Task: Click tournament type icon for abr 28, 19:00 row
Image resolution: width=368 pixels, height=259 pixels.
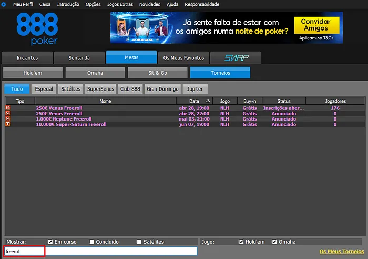Action: [8, 108]
